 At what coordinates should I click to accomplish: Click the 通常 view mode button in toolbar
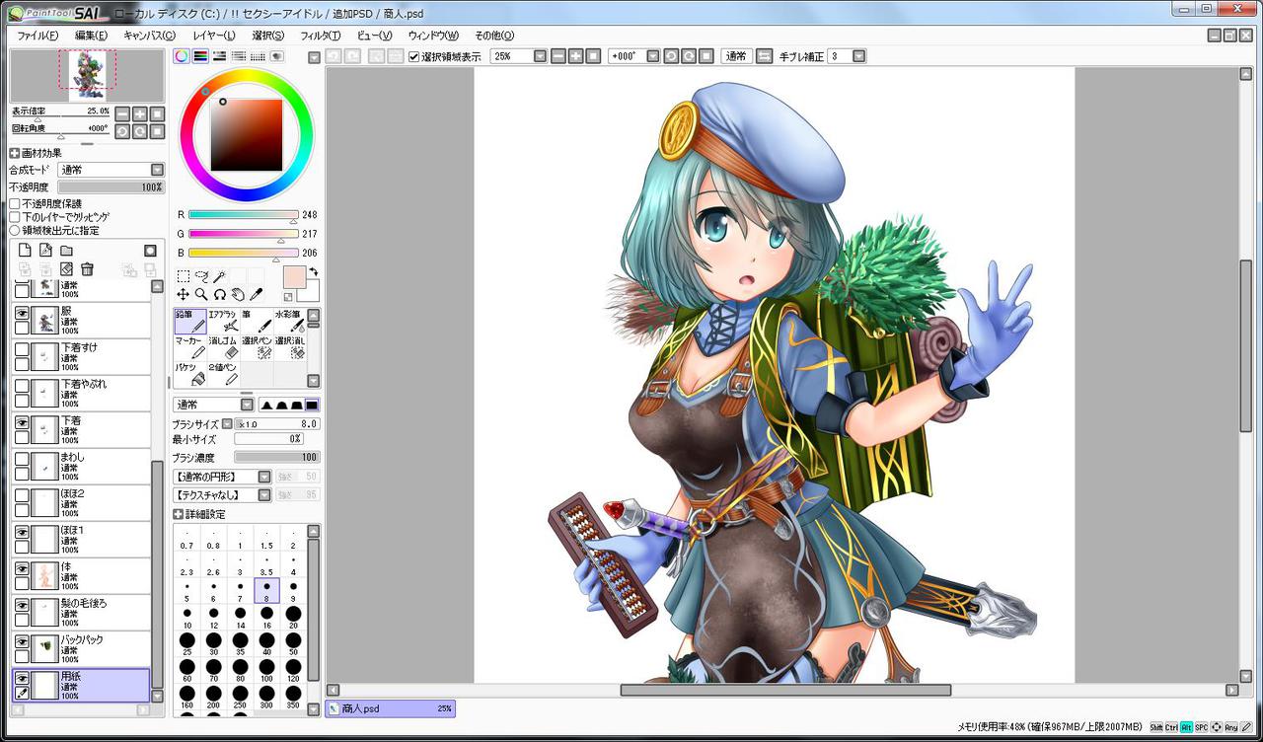(736, 56)
